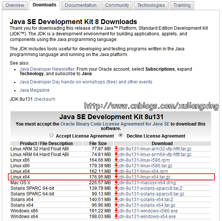Click the 'Windows x64' product cell
Viewport: 222px width, 221px height.
pyautogui.click(x=47, y=216)
